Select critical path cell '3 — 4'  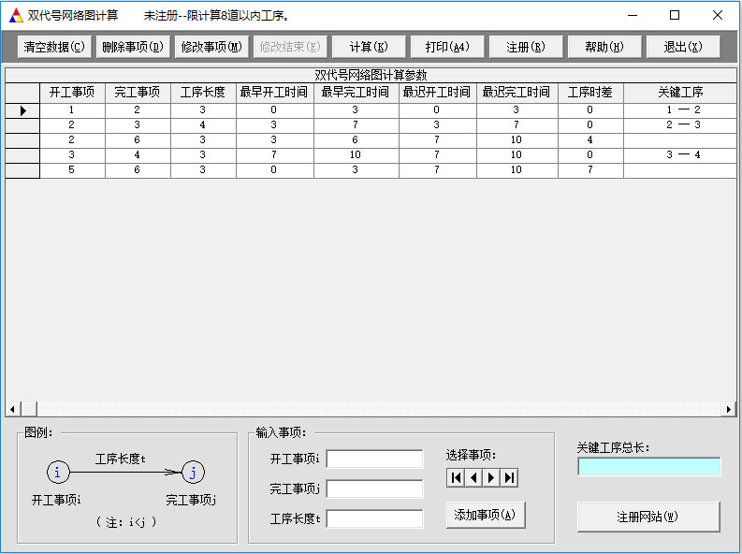pos(680,155)
